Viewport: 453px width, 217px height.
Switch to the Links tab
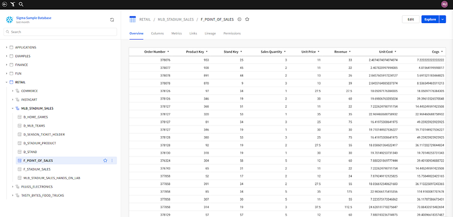click(x=193, y=33)
